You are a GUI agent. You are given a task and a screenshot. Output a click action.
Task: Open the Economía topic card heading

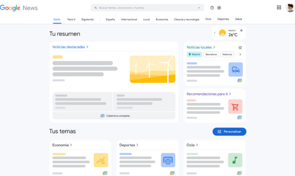tap(62, 145)
